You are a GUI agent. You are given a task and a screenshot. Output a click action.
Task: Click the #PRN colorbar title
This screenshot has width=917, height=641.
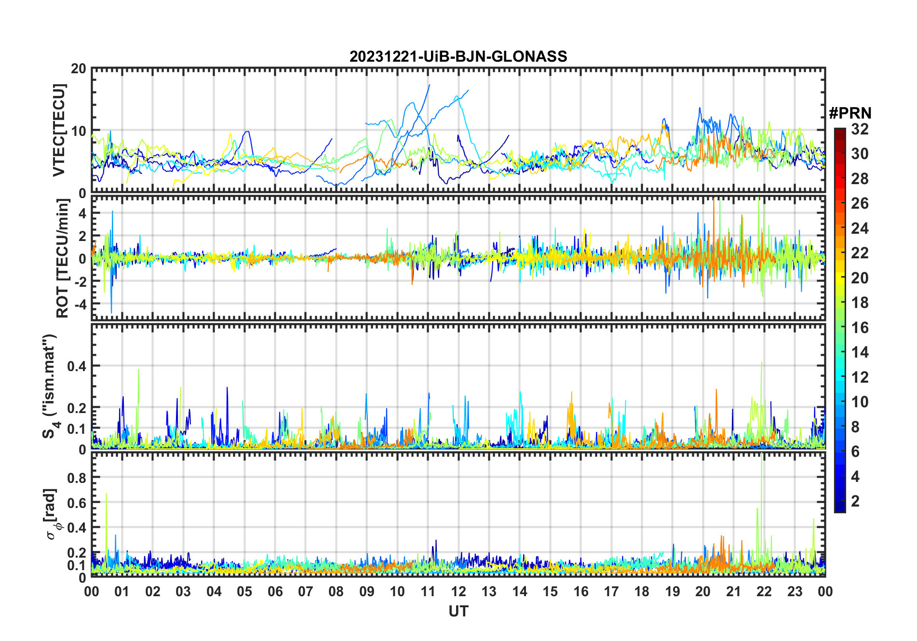[850, 113]
